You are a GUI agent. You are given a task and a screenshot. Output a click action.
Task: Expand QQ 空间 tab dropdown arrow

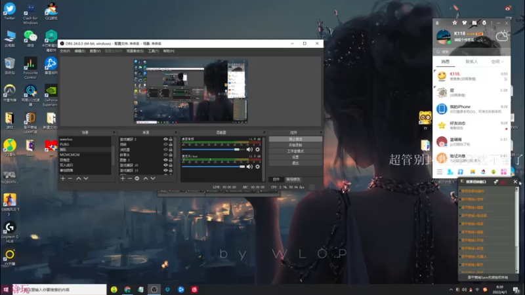tap(503, 62)
